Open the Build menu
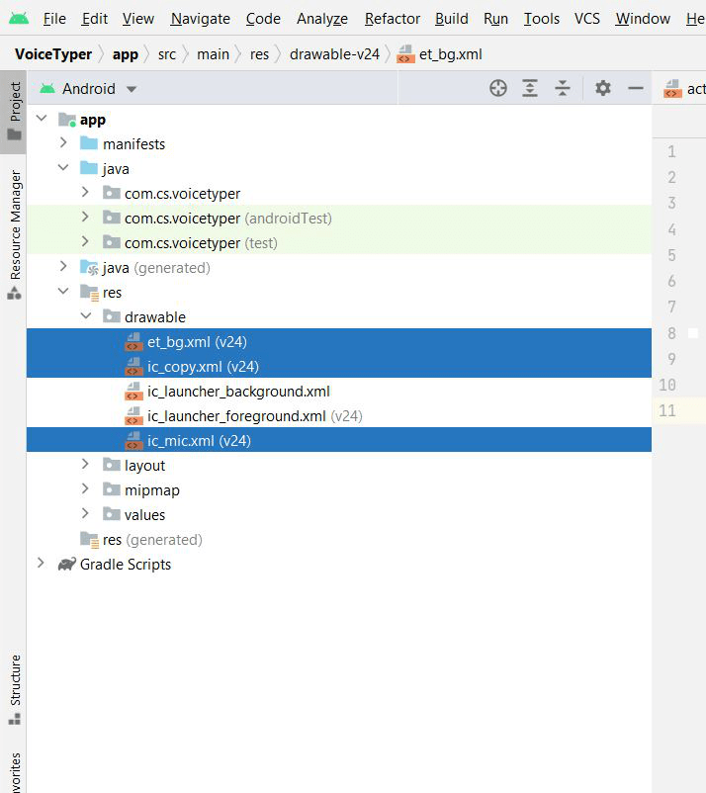This screenshot has width=706, height=793. pyautogui.click(x=451, y=19)
